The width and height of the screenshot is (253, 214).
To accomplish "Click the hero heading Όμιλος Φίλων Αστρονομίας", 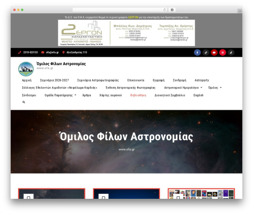I will pyautogui.click(x=126, y=137).
